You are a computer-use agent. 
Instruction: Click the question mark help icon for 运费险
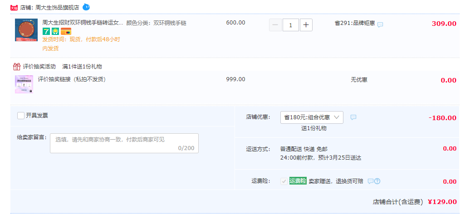(x=377, y=181)
